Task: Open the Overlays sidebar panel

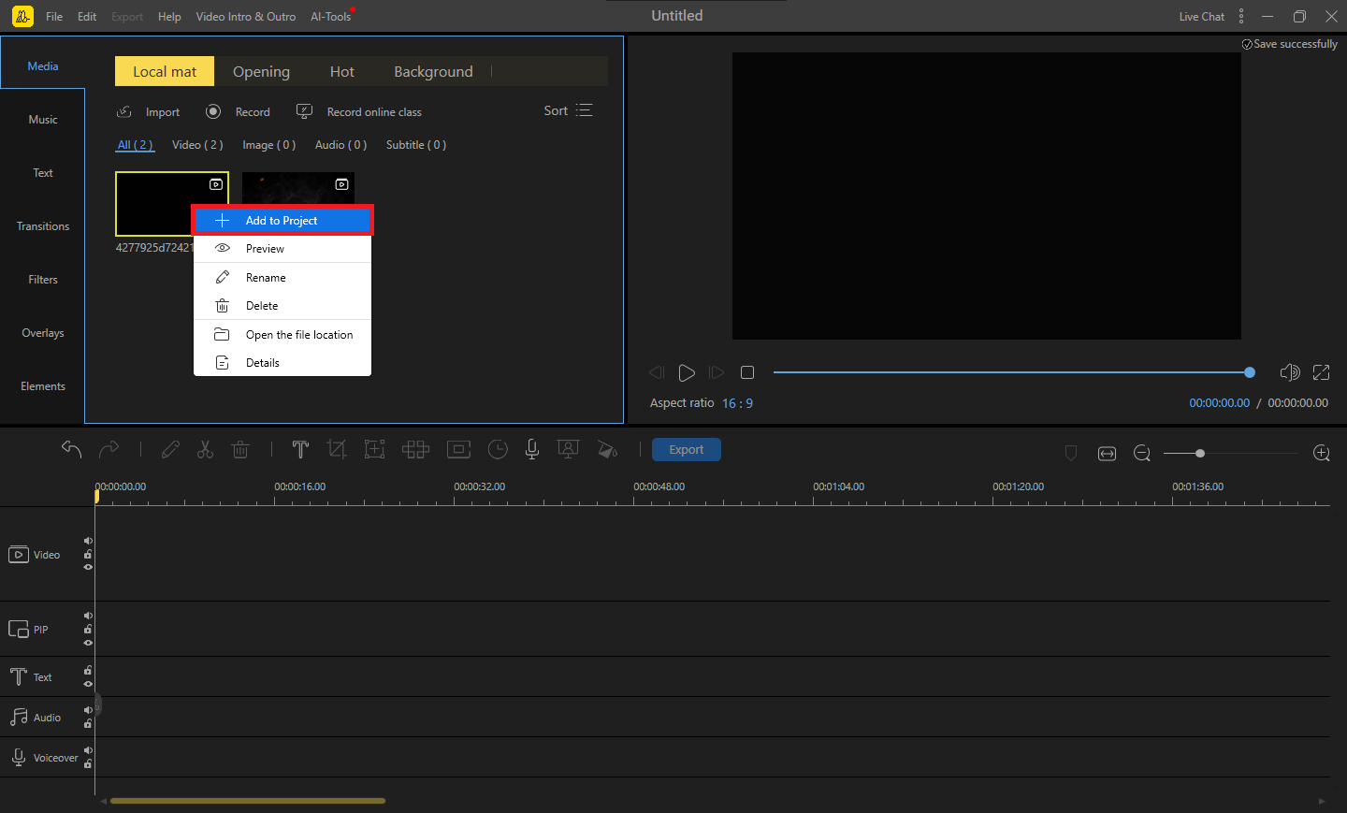Action: tap(43, 333)
